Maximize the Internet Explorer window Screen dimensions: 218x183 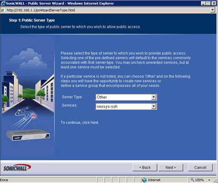(x=208, y=3)
